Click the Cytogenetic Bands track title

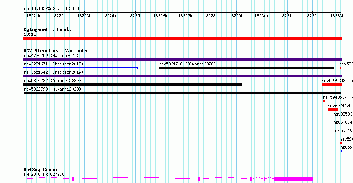(x=47, y=29)
